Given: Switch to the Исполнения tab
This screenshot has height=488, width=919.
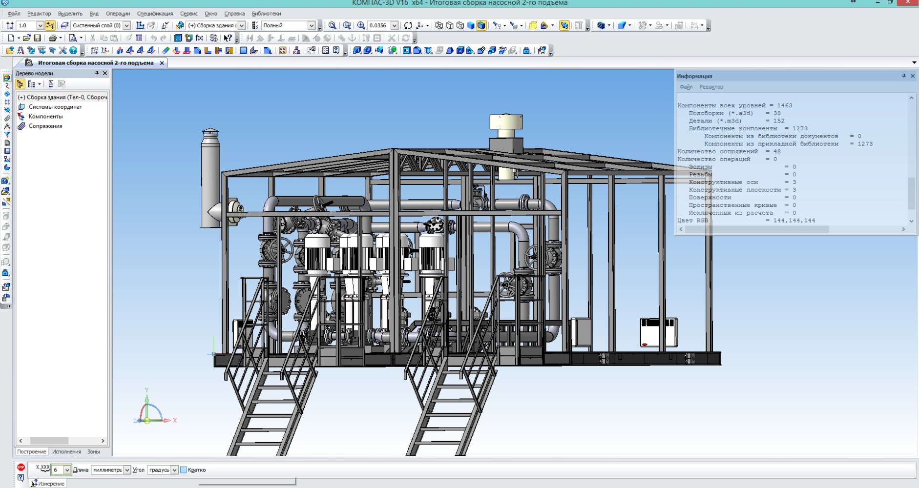Looking at the screenshot, I should pyautogui.click(x=66, y=452).
